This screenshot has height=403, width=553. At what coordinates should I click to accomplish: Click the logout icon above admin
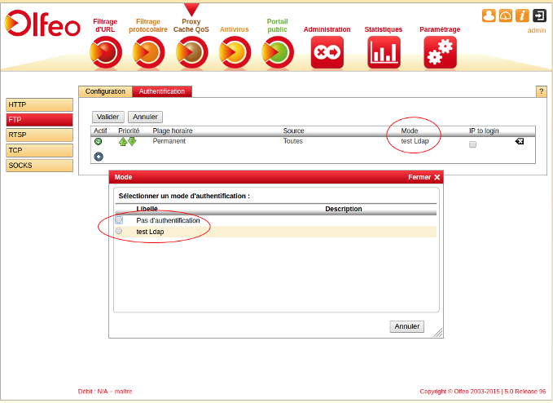pos(539,15)
